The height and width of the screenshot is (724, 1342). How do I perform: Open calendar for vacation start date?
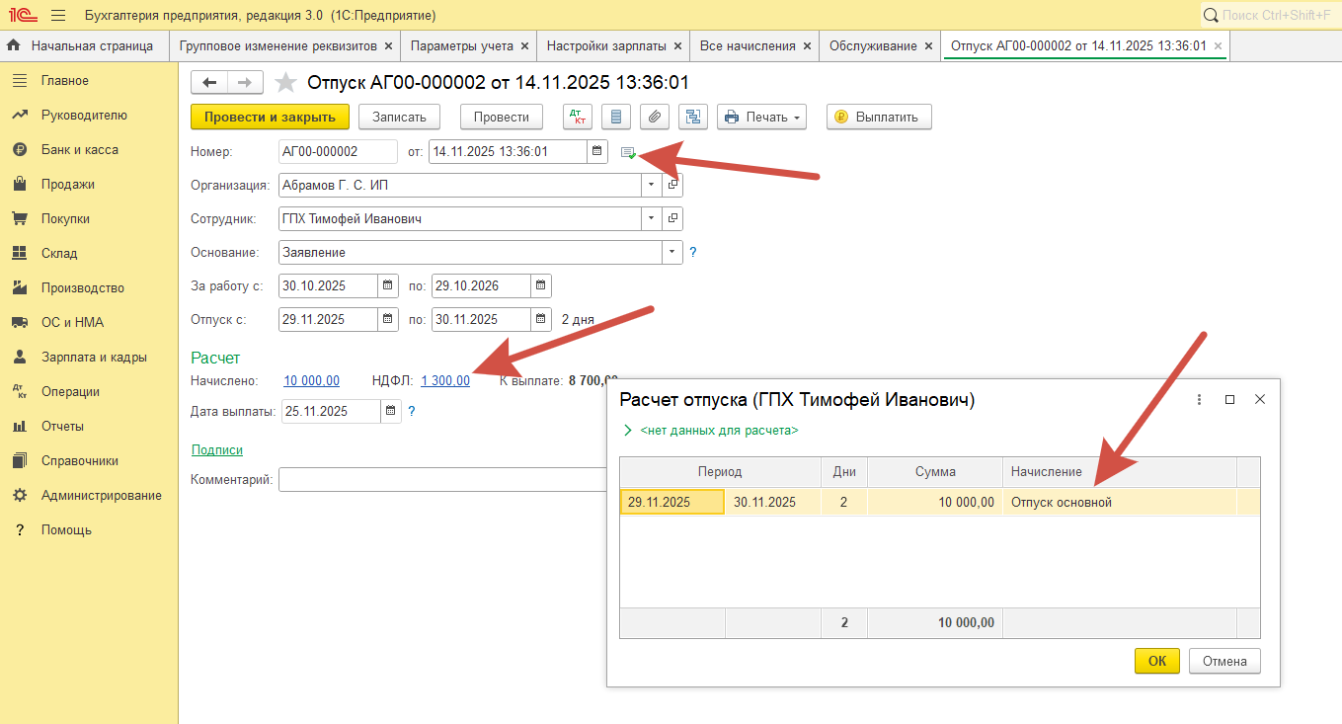388,319
